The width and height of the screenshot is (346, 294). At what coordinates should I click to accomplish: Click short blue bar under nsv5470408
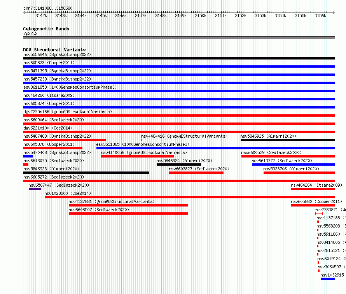click(x=28, y=156)
